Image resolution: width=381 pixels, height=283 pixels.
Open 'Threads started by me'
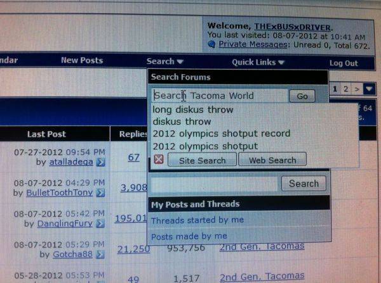(x=197, y=220)
